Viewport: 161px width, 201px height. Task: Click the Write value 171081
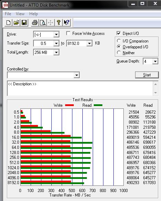click(133, 127)
